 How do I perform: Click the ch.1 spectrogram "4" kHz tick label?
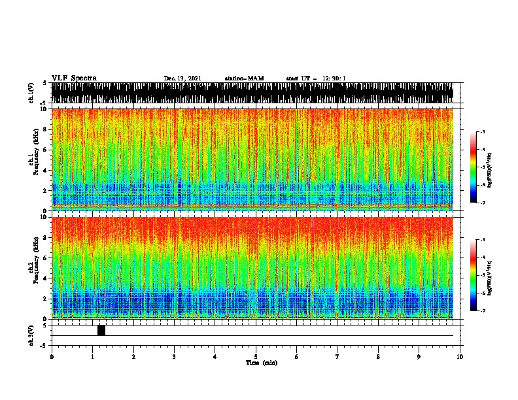click(x=46, y=171)
